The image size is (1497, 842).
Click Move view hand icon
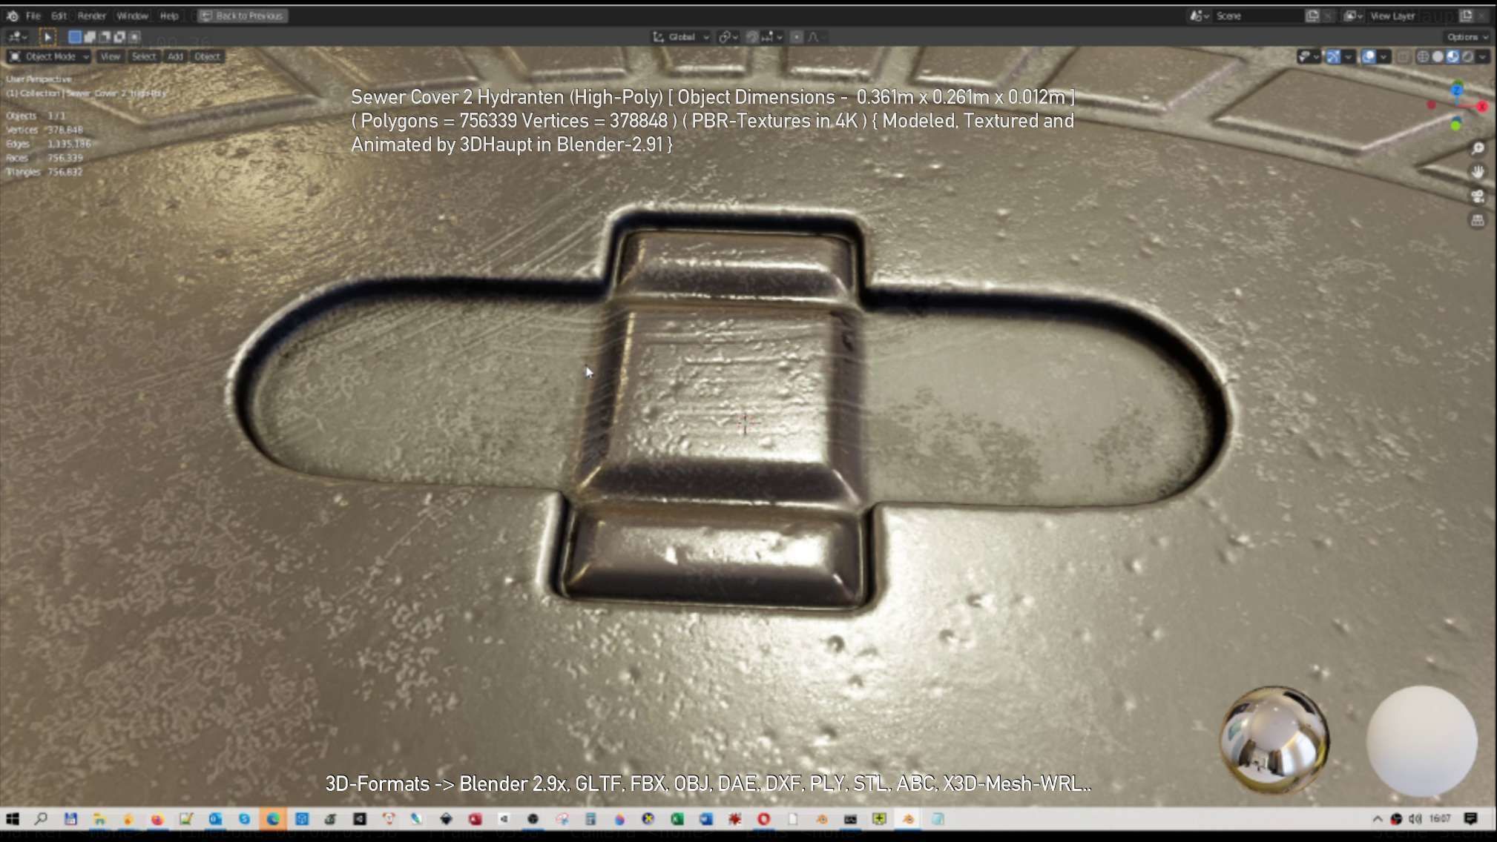pos(1478,172)
